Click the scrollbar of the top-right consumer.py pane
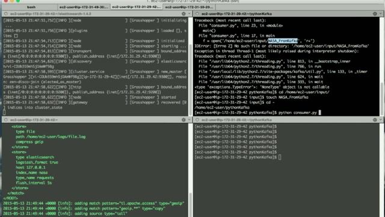The image size is (385, 217). [382, 98]
